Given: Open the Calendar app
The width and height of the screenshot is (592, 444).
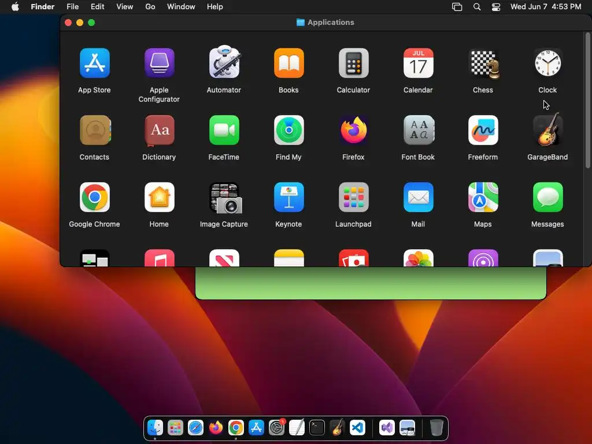Looking at the screenshot, I should point(419,63).
